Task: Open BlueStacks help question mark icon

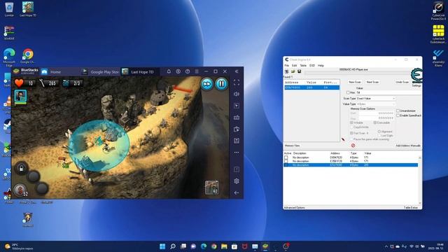Action: tap(188, 71)
